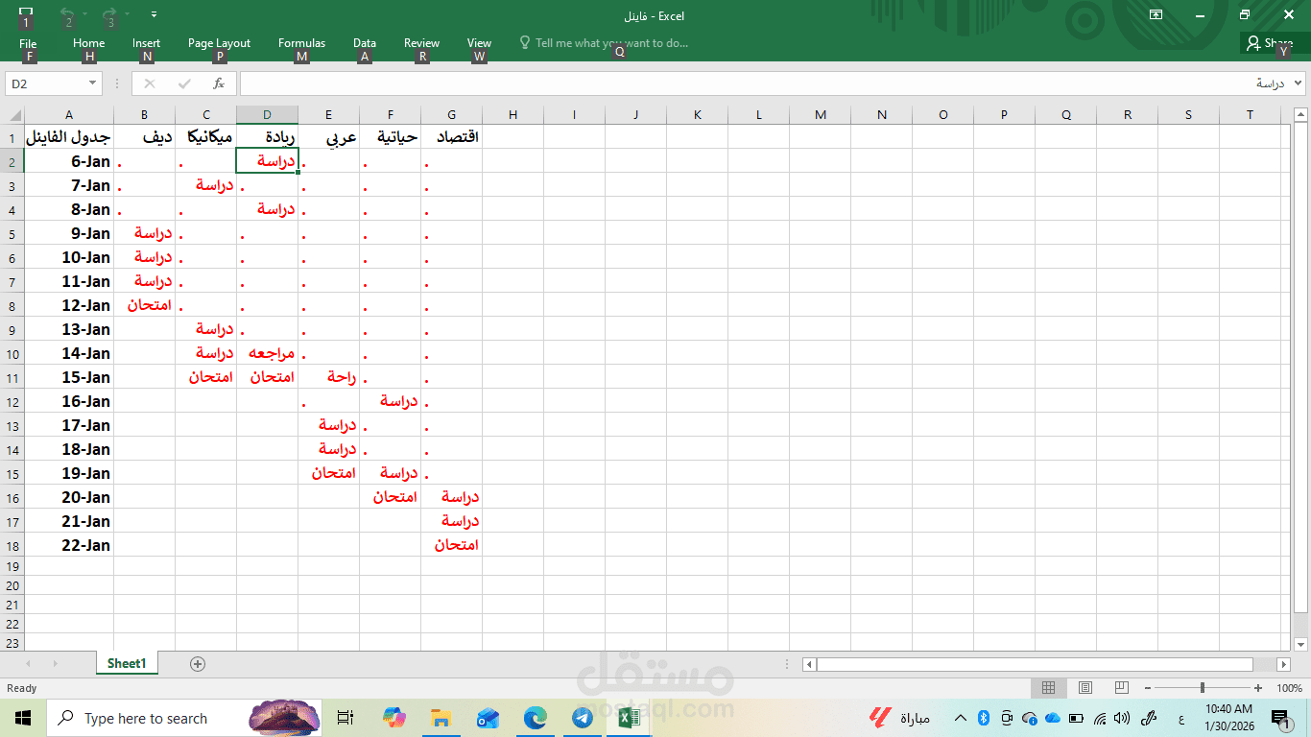
Task: Open the Review tab
Action: (x=421, y=43)
